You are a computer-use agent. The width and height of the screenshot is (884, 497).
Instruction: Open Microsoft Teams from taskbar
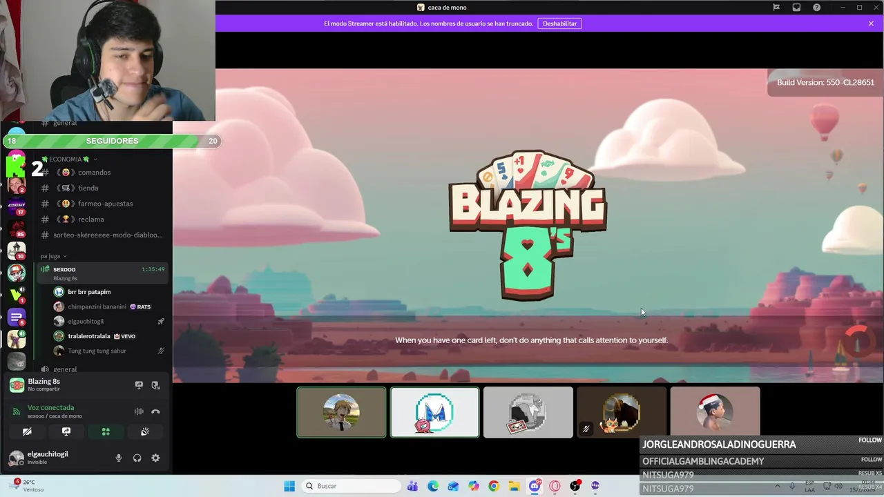(412, 486)
